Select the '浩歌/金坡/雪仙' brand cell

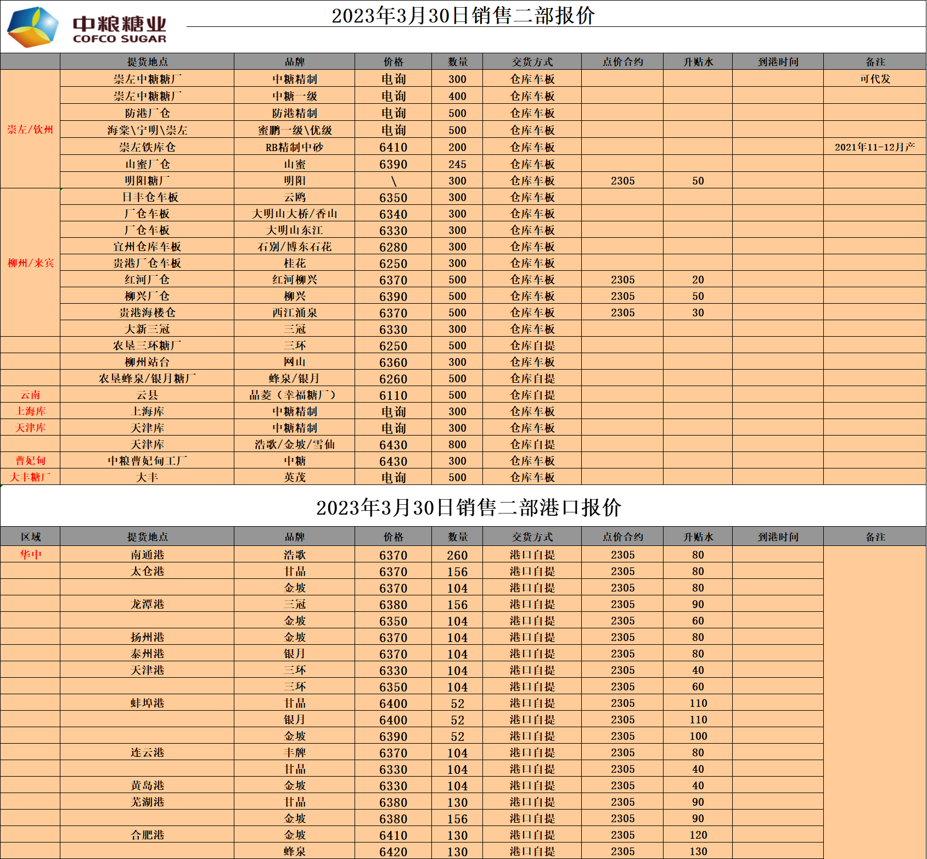(x=294, y=444)
